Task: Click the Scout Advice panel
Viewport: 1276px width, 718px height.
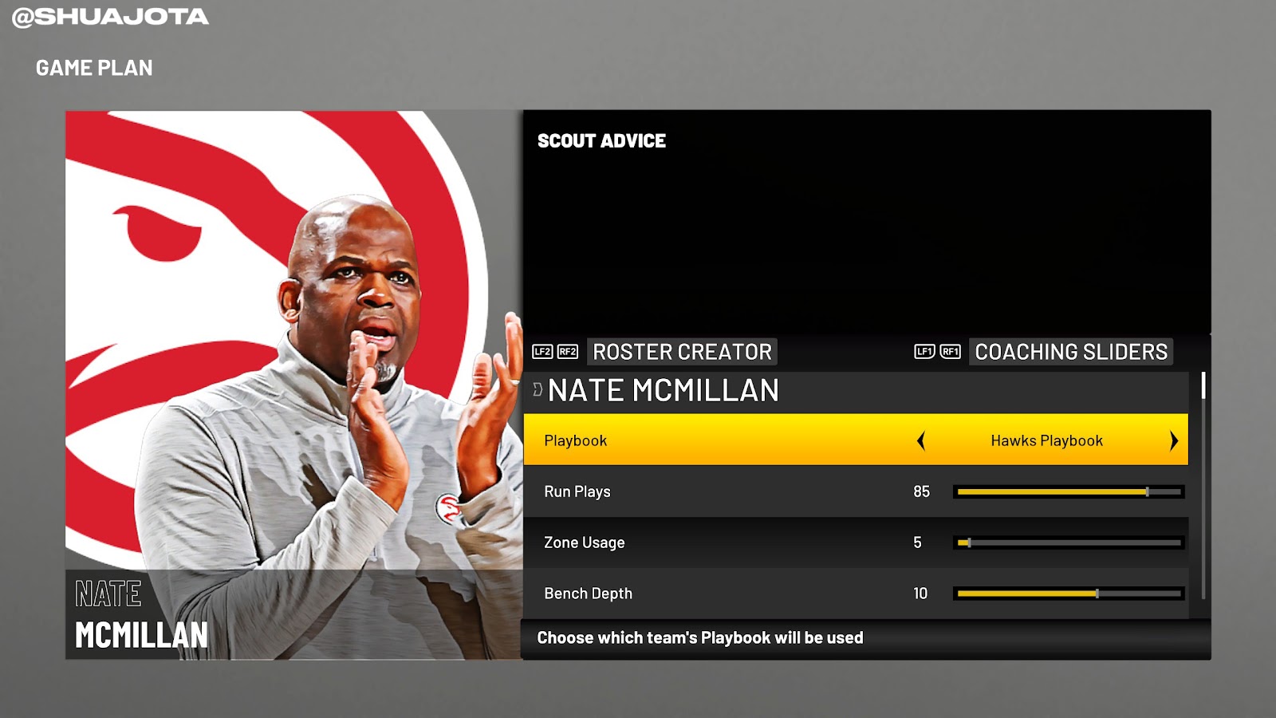Action: (867, 222)
